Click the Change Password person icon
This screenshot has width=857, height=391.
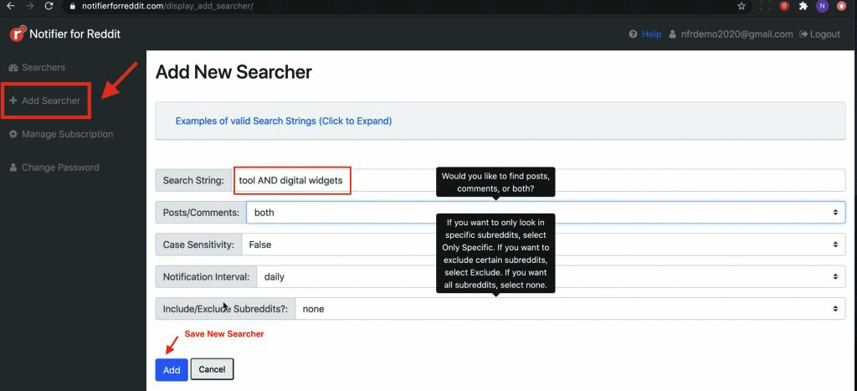coord(13,167)
